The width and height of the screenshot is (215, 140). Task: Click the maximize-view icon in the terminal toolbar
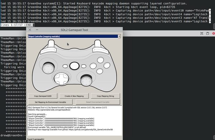tap(202, 33)
